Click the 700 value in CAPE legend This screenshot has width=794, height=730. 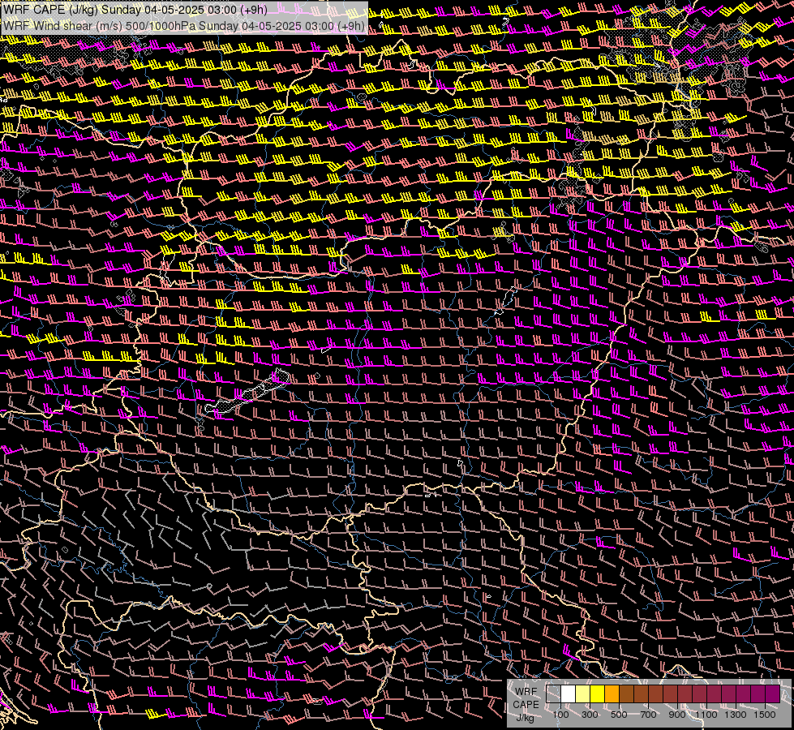[648, 715]
